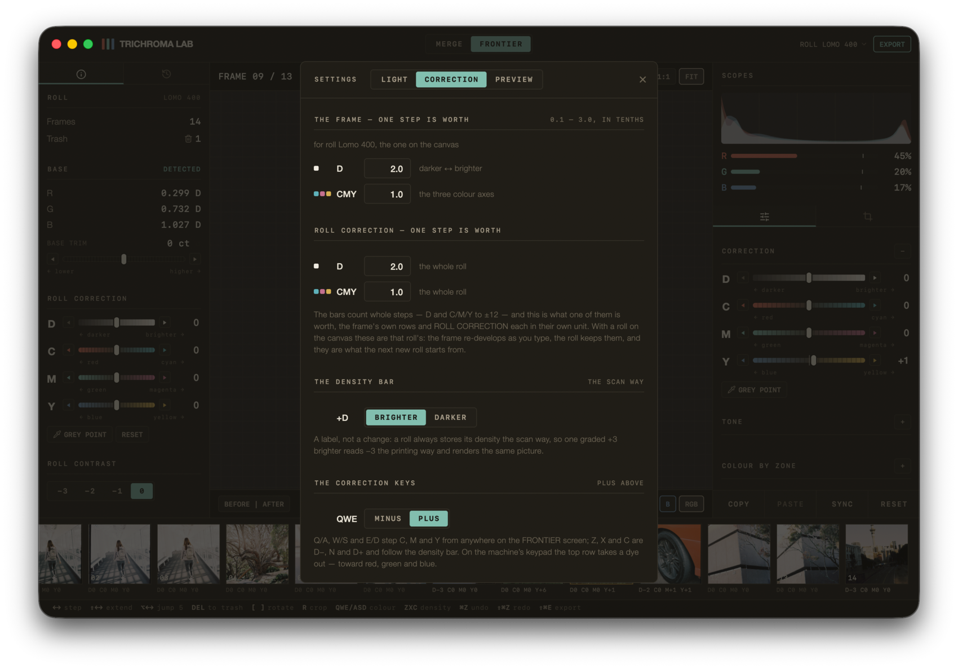Step roll correction M toward magenta arrow
Screen dimensions: 958x669
point(165,378)
